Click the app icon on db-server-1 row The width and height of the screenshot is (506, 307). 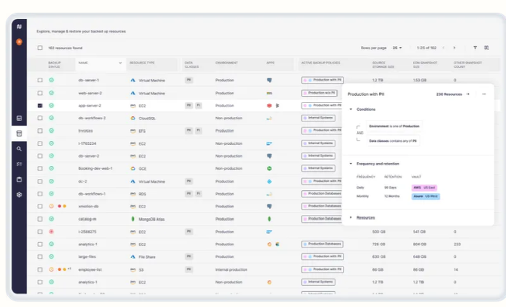(269, 80)
